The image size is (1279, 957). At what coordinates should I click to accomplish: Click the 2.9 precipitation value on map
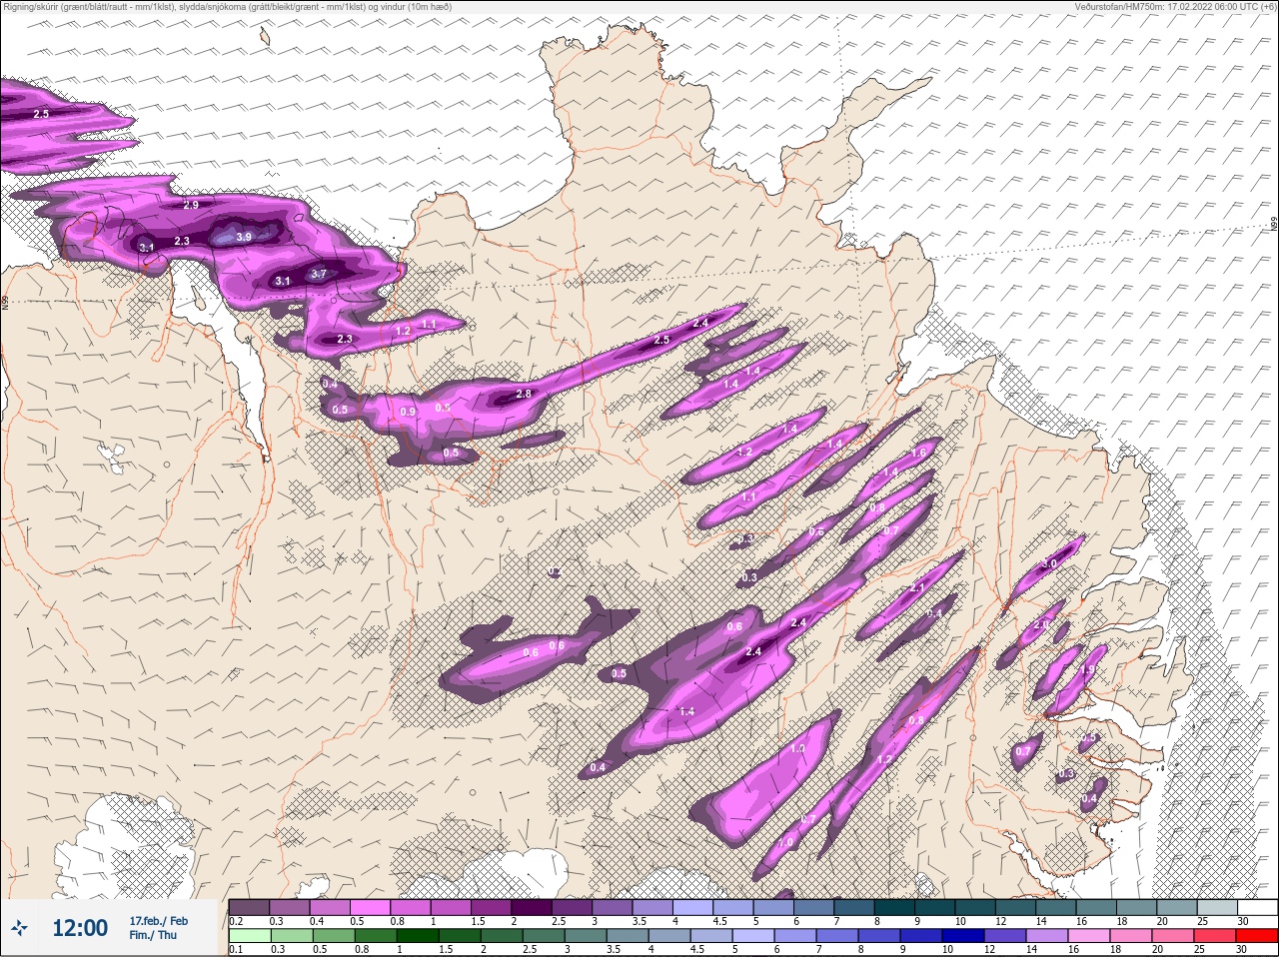point(192,205)
